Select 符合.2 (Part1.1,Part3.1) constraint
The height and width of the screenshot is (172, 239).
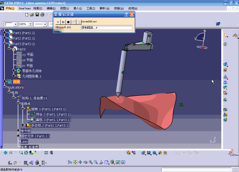pyautogui.click(x=53, y=115)
